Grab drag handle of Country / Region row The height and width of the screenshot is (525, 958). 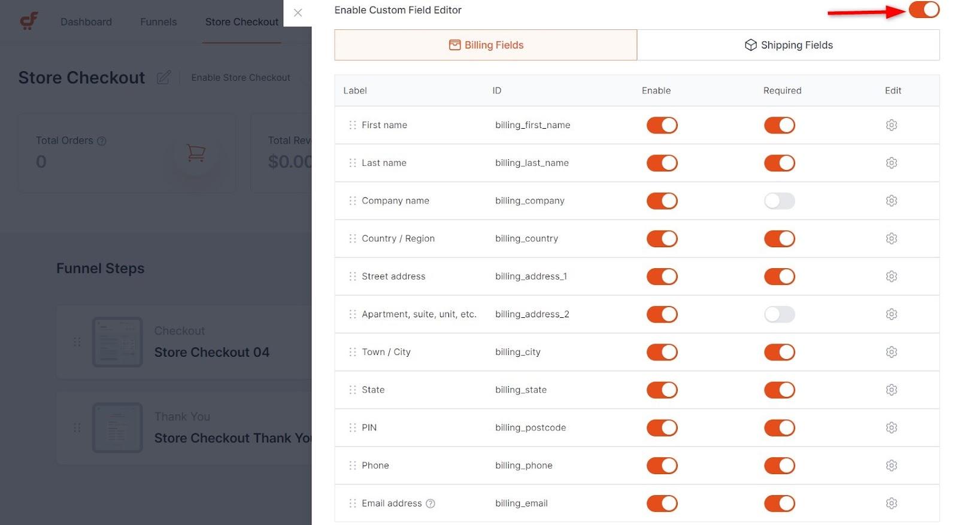pyautogui.click(x=352, y=238)
